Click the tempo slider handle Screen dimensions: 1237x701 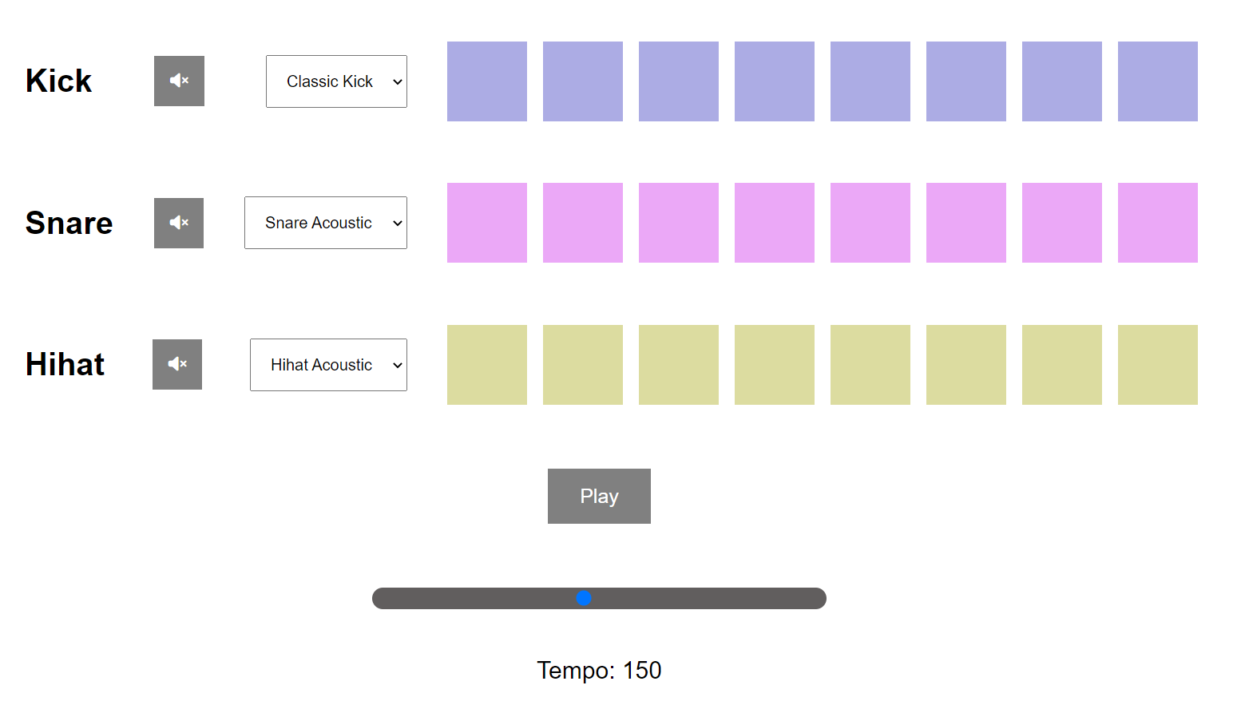(x=585, y=597)
